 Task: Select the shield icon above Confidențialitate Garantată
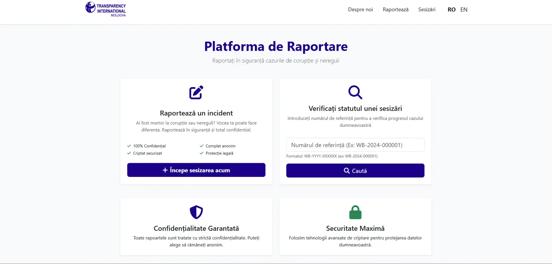tap(196, 212)
